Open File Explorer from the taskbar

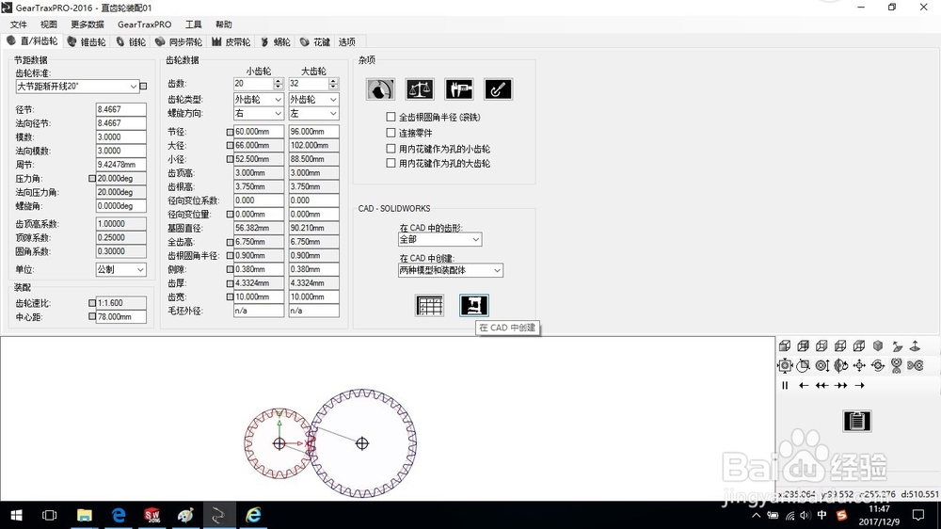[x=85, y=515]
